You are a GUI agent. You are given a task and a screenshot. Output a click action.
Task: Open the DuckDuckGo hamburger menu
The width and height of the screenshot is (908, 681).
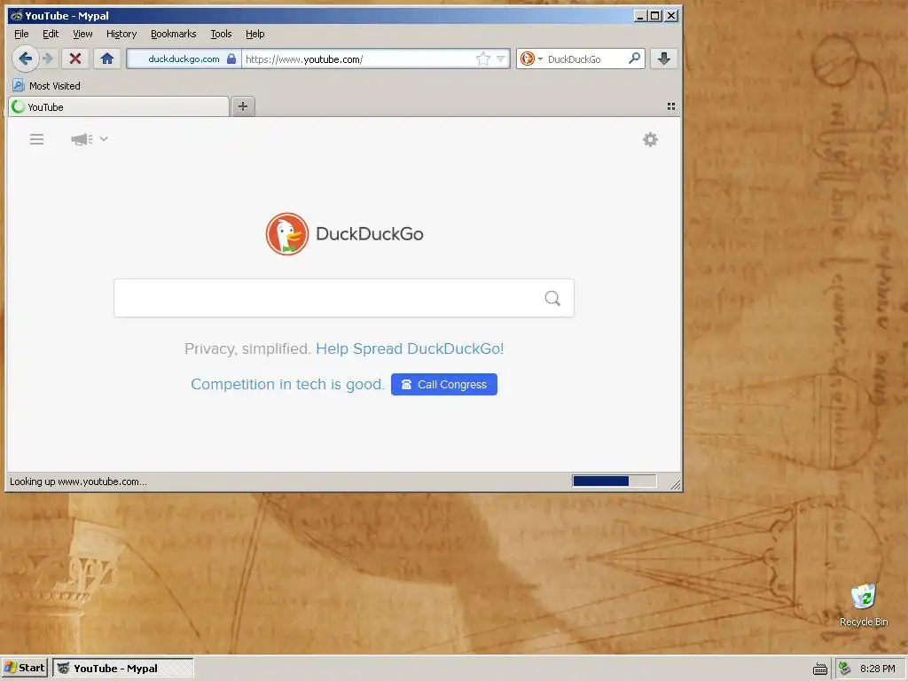pos(36,139)
